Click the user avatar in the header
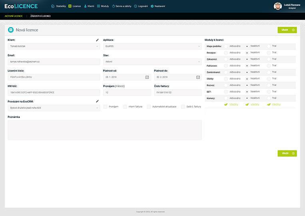305x216 pixels. [x=277, y=6]
